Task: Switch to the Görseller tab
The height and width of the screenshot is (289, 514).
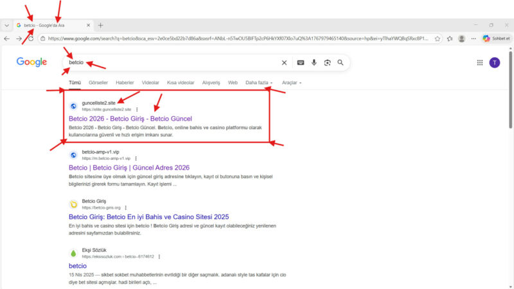Action: 98,83
